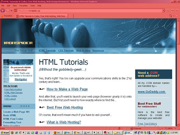The height and width of the screenshot is (135, 180).
Task: Open the HTML Tutorials nav link
Action: coord(47,50)
